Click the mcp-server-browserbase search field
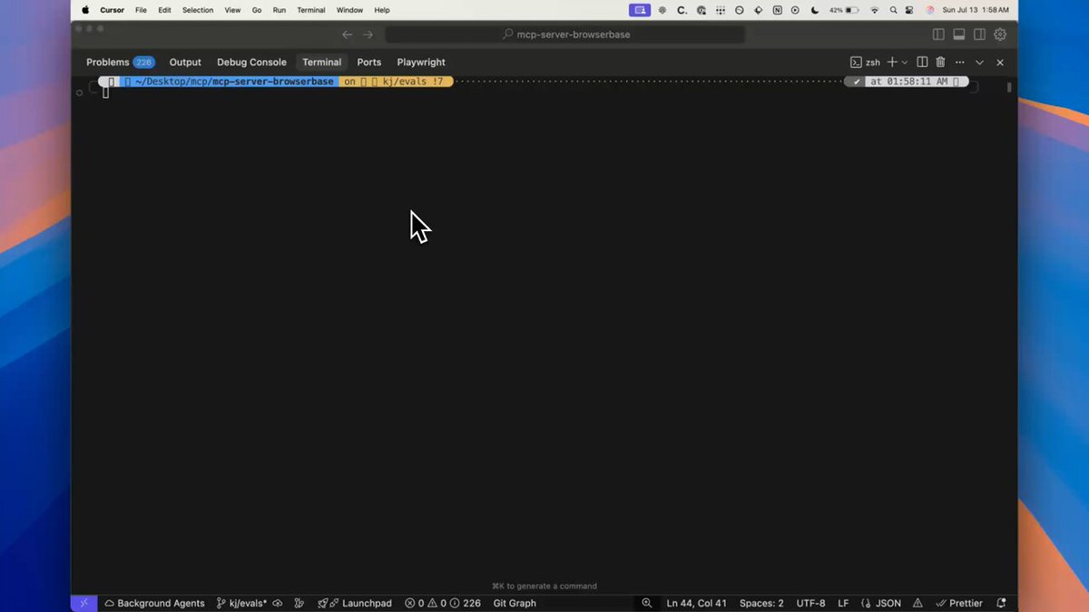This screenshot has width=1089, height=612. click(566, 34)
